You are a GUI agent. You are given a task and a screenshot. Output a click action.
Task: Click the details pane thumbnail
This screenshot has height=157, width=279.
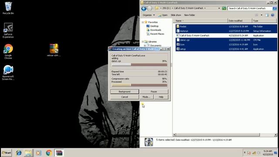click(x=149, y=142)
